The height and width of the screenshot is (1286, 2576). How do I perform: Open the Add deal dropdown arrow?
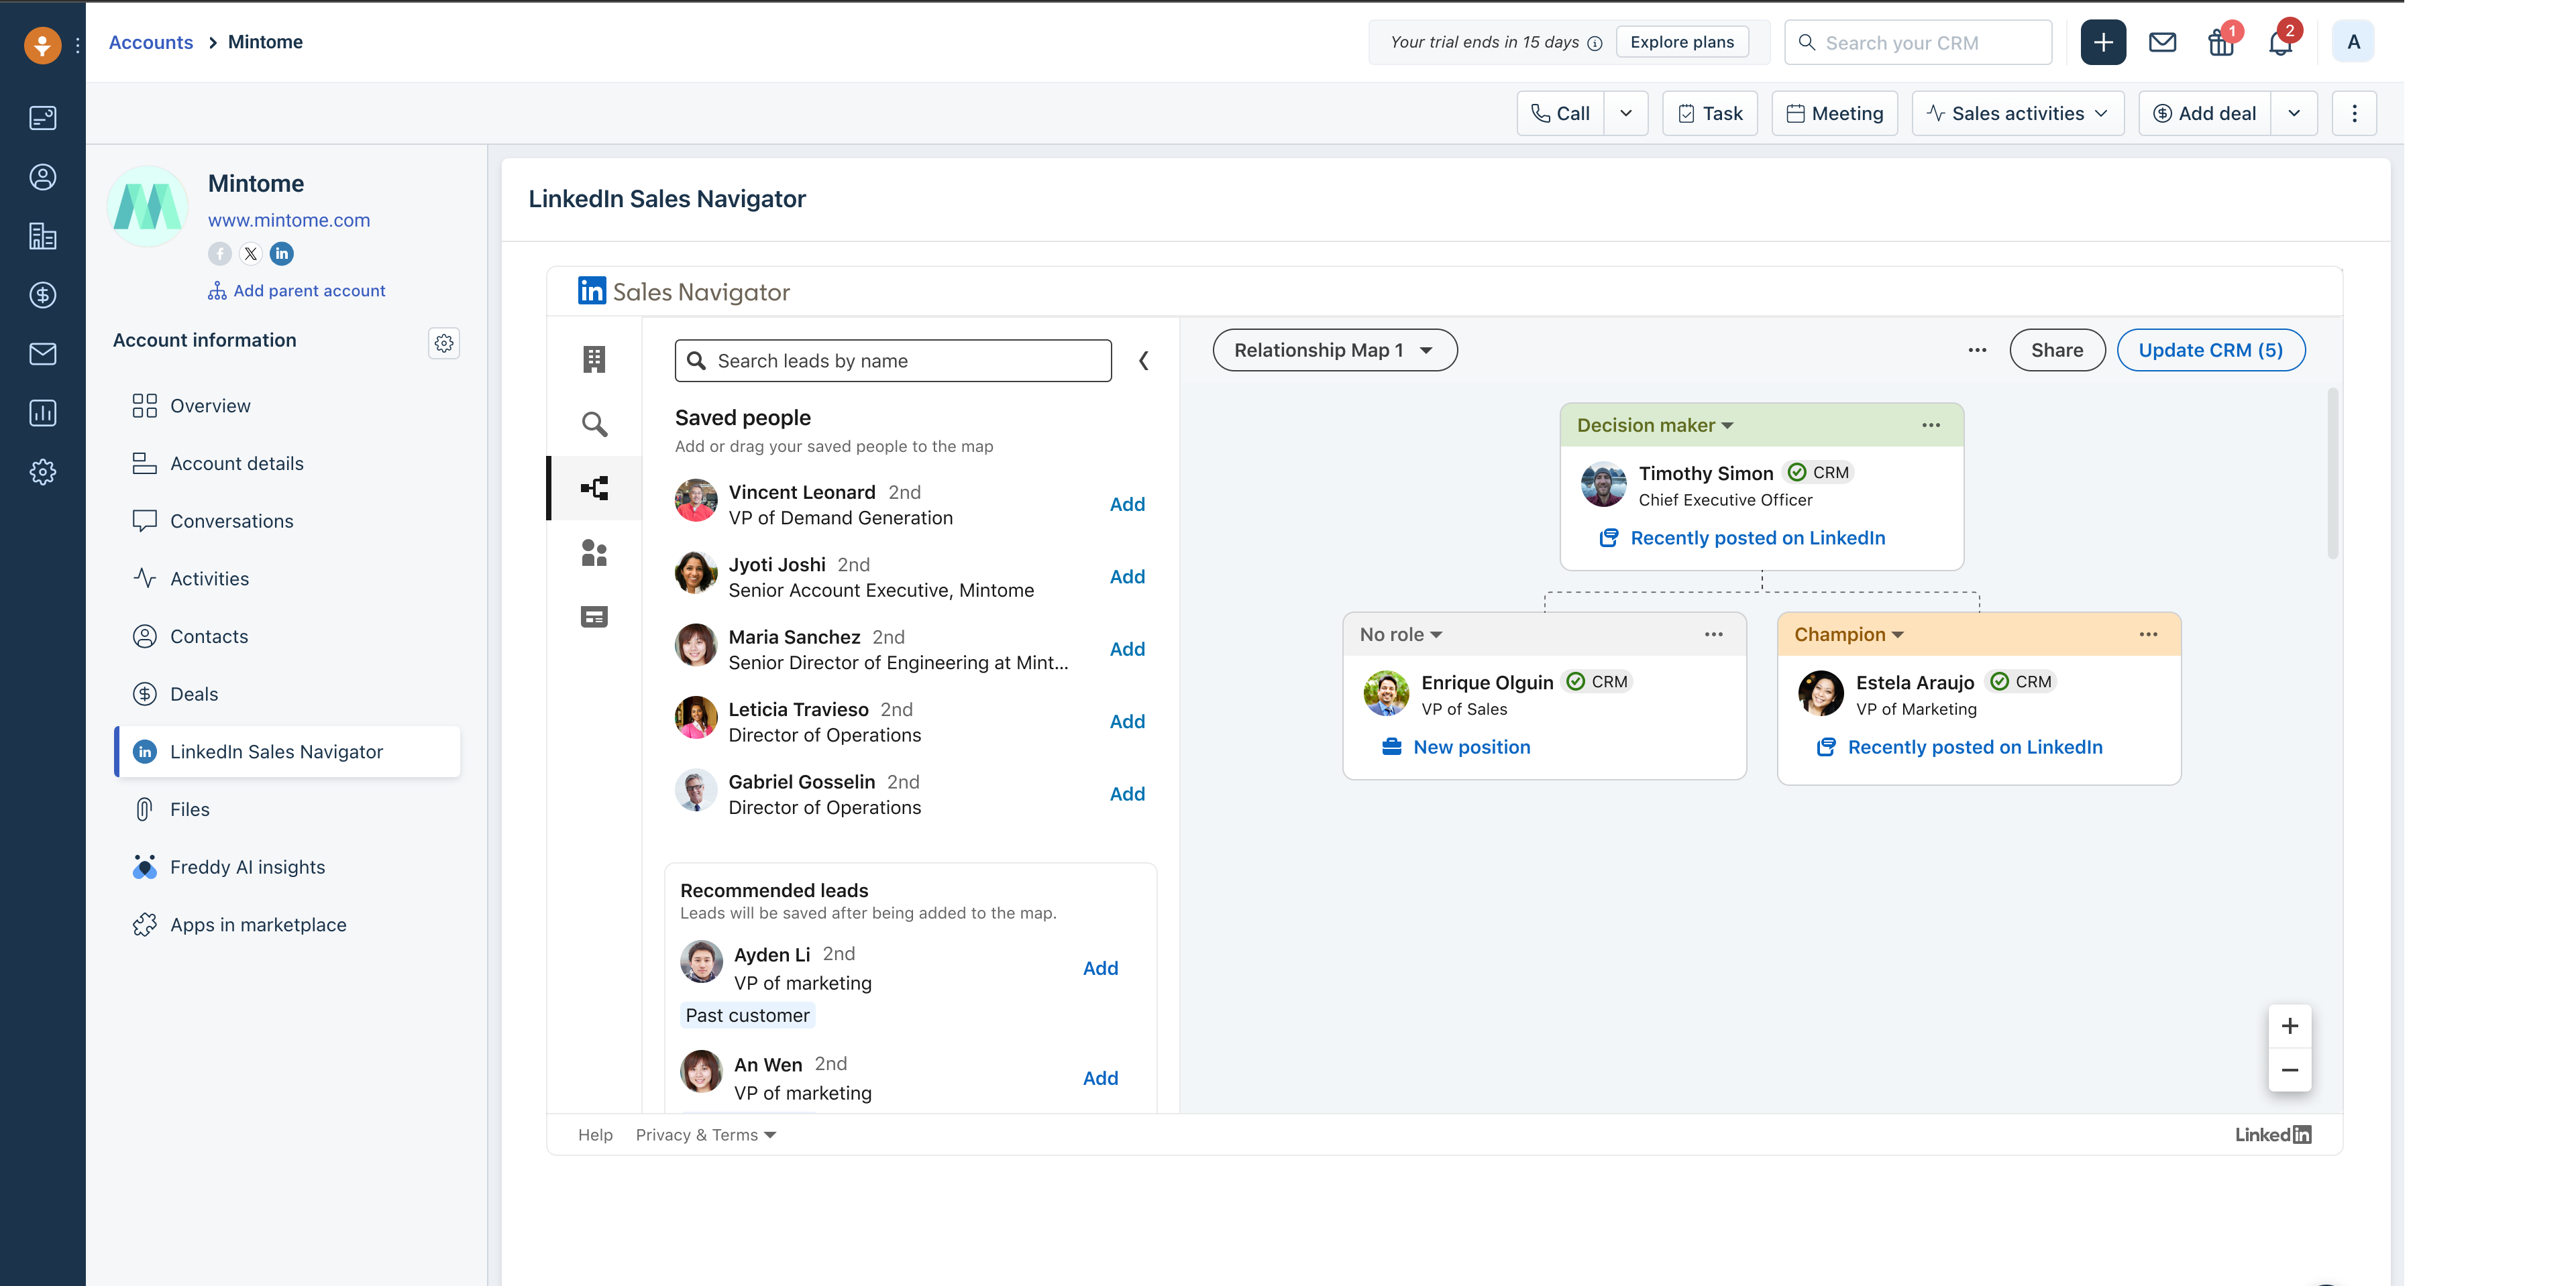[2294, 114]
